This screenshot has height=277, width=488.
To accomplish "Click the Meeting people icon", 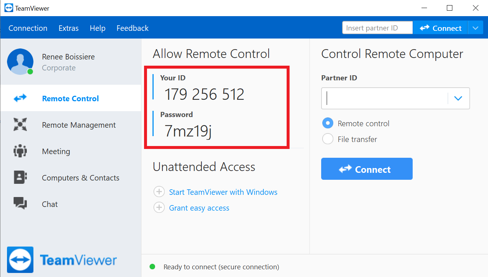I will point(20,151).
